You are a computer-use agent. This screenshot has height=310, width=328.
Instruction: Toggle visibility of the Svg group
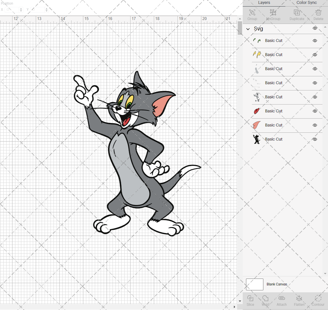pyautogui.click(x=315, y=28)
